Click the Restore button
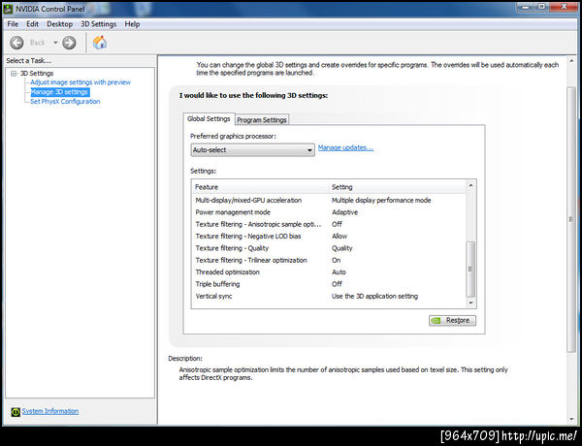Viewport: 582px width, 446px height. tap(452, 321)
